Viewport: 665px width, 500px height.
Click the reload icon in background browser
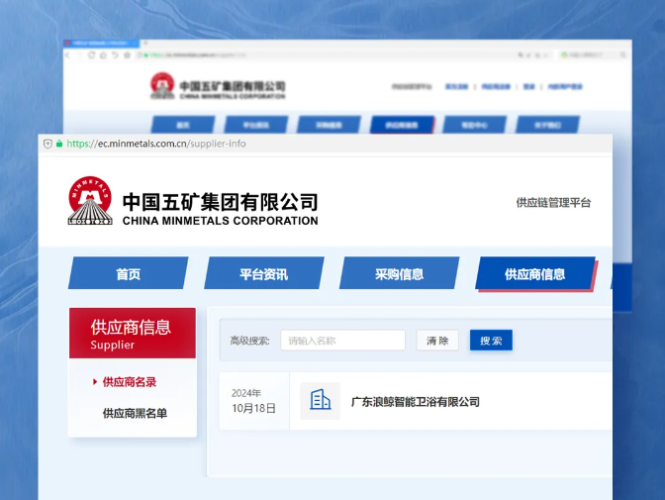91,55
